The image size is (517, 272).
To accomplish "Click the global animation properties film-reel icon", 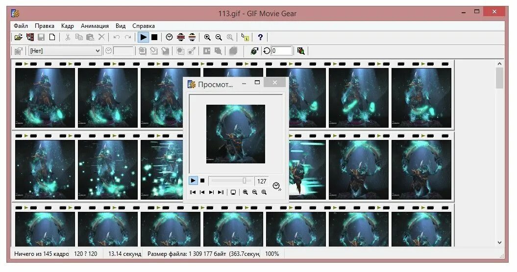I will click(254, 51).
